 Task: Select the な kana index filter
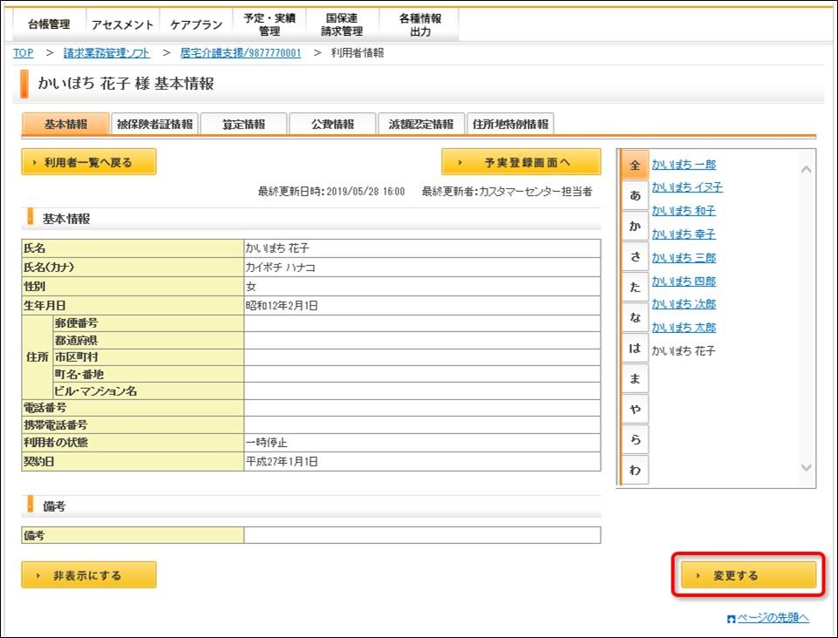tap(635, 317)
